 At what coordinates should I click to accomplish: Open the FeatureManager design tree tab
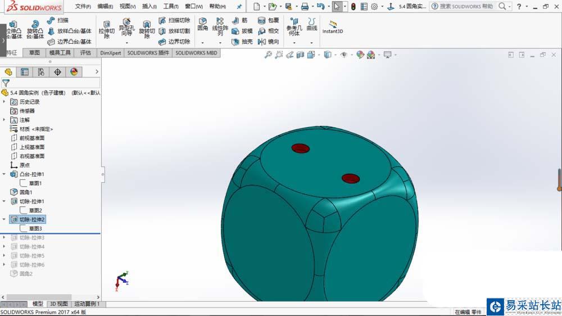pyautogui.click(x=8, y=72)
